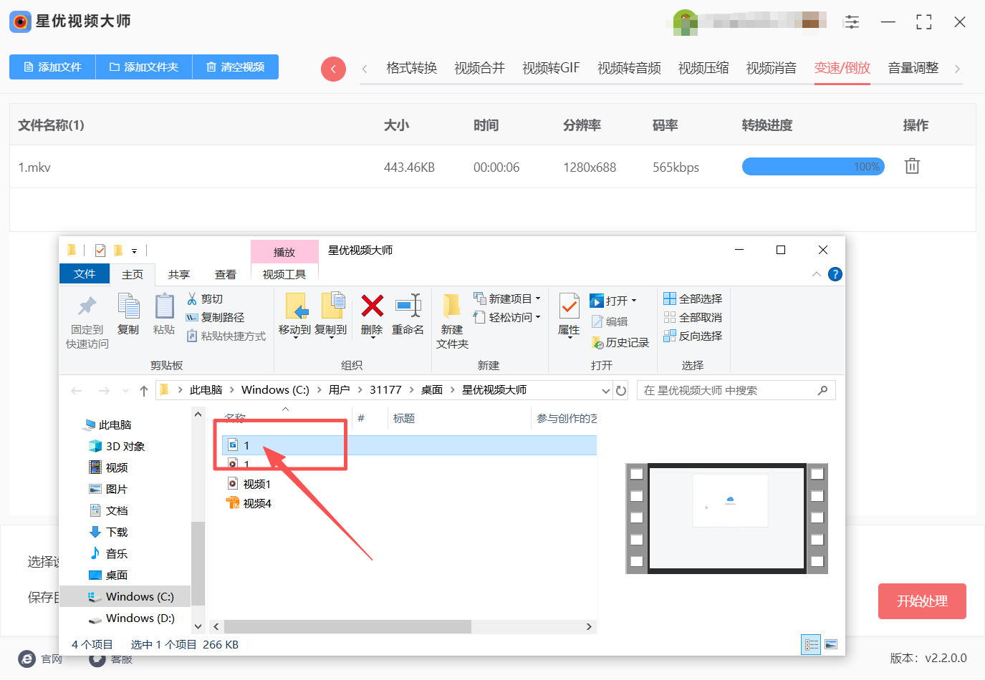Collapse the Explorer ribbon
Viewport: 985px width, 680px height.
point(817,274)
